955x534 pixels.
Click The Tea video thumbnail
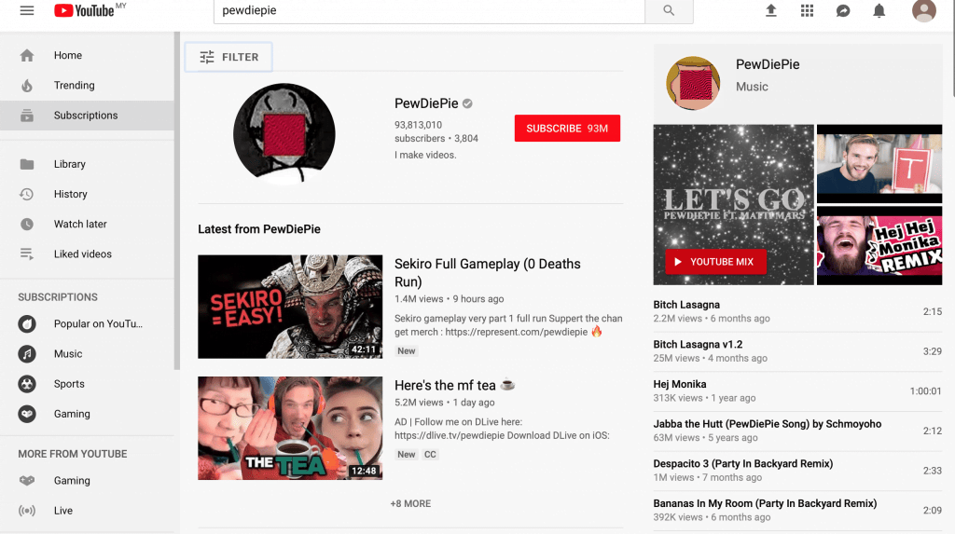point(290,428)
